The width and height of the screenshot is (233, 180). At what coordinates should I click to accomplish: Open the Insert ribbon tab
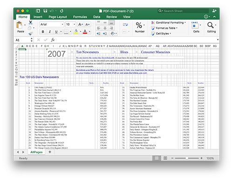tap(38, 17)
